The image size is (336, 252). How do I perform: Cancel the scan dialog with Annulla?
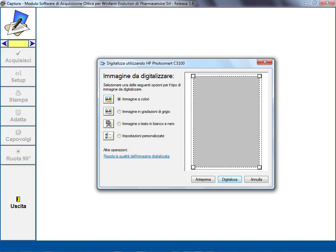pos(256,179)
